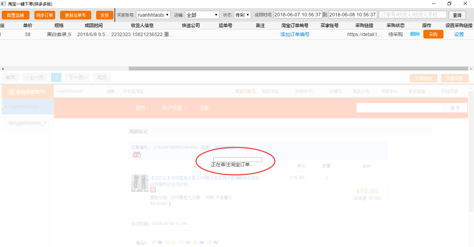Screen dimensions: 474x247
Task: Click the 更新运单号 button
Action: [x=76, y=15]
